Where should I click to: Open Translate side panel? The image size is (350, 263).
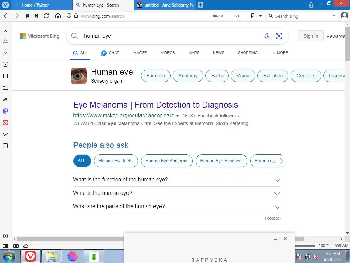pos(5,99)
